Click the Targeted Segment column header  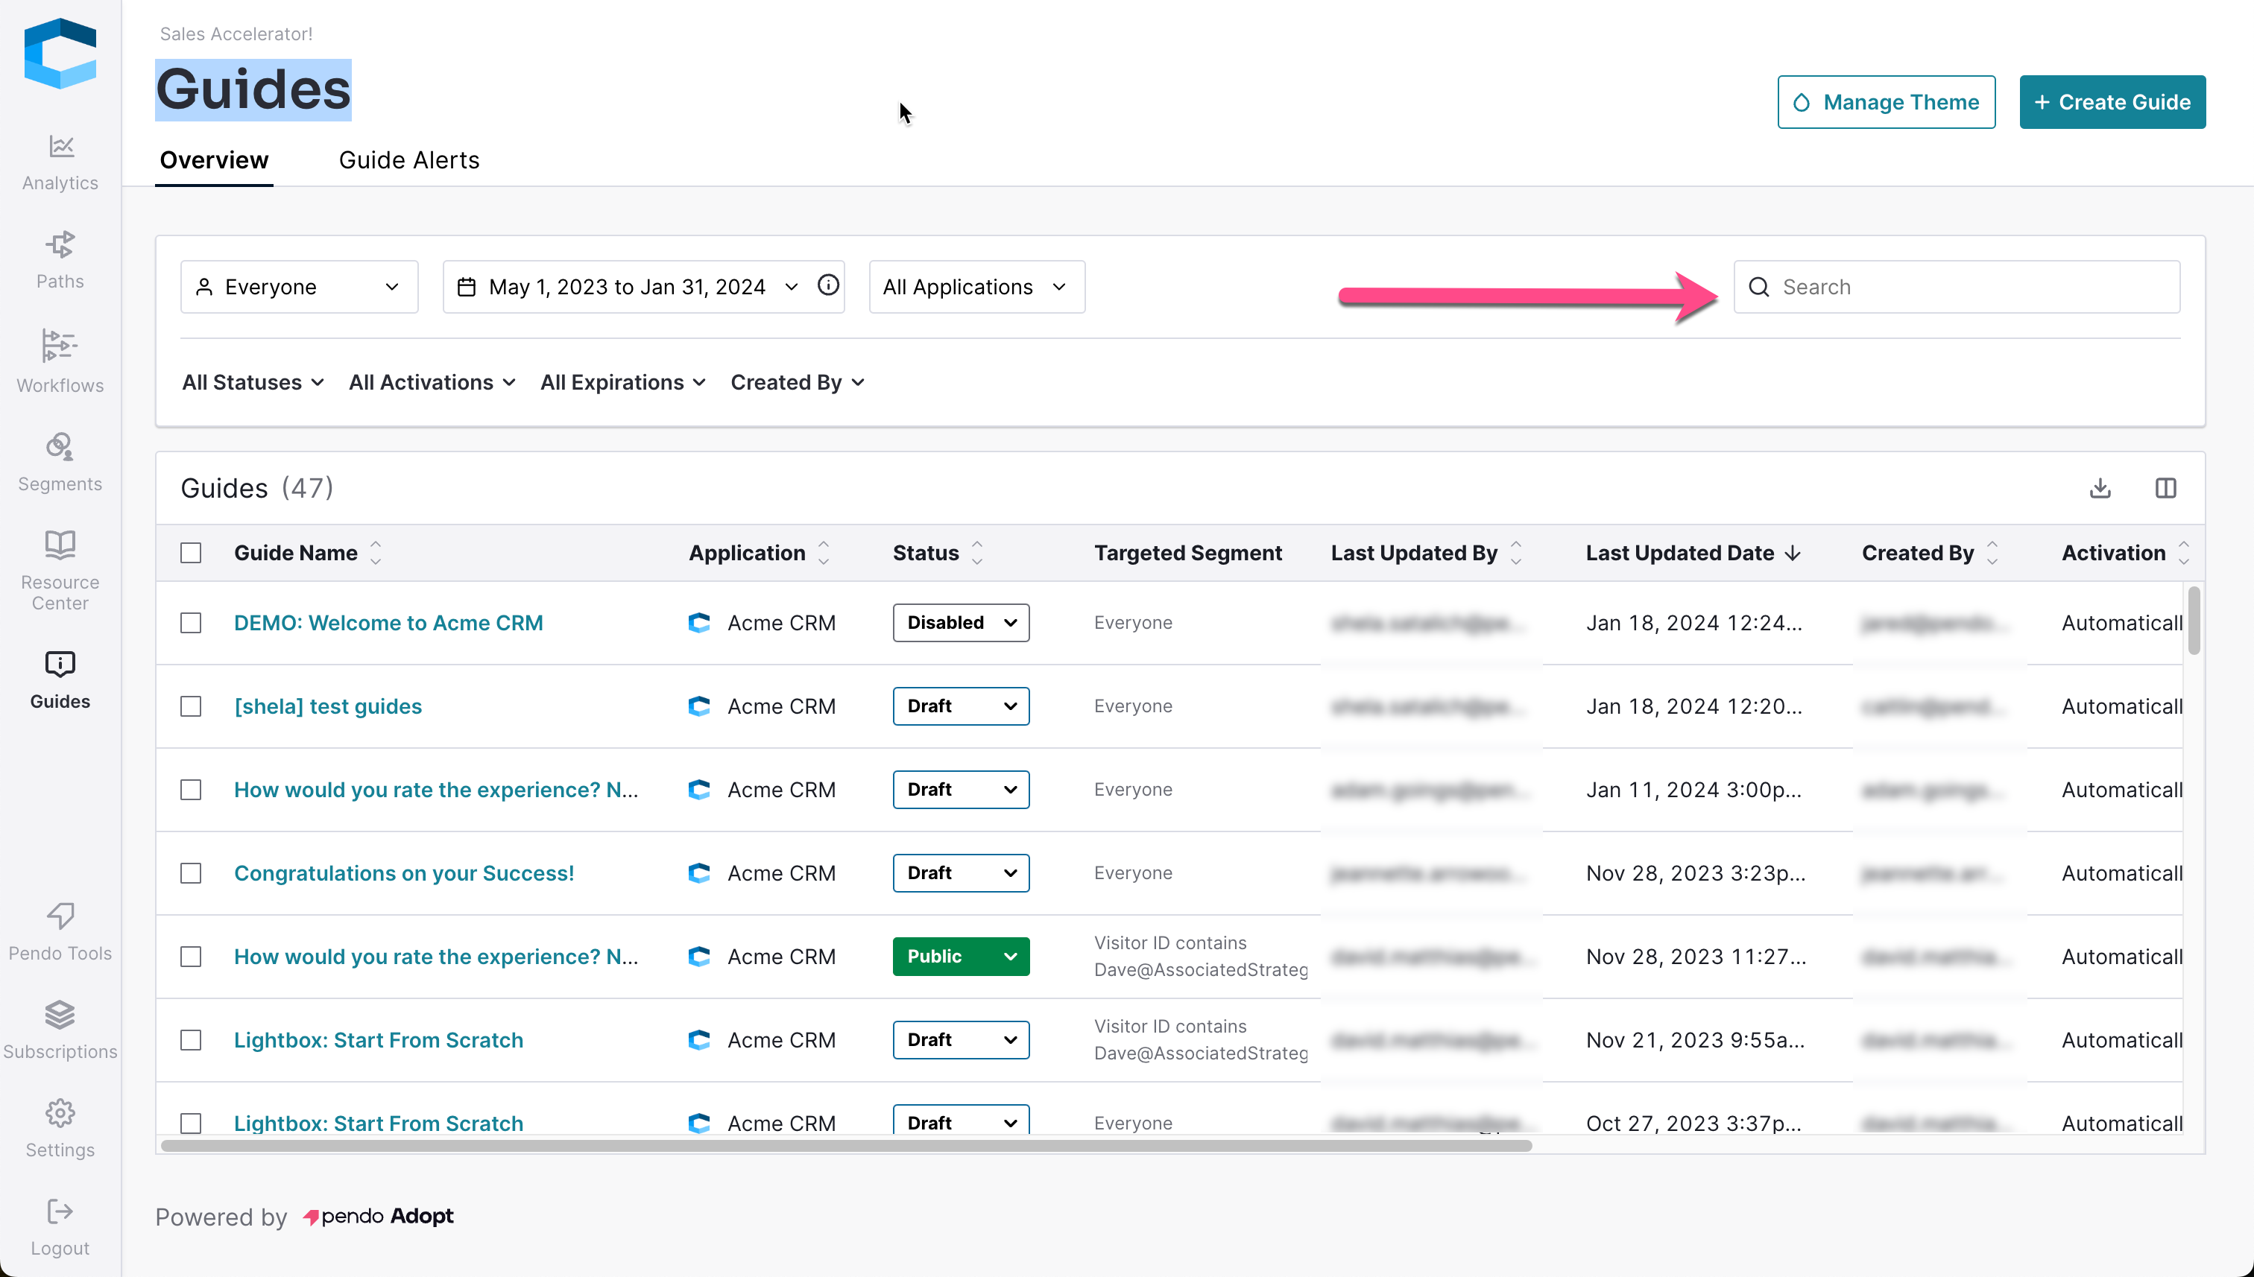click(1188, 553)
